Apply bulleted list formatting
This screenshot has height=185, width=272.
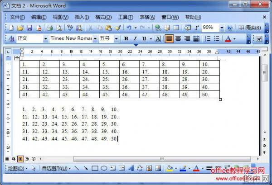(x=217, y=38)
